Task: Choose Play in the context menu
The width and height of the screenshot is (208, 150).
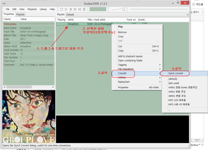Action: 137,27
